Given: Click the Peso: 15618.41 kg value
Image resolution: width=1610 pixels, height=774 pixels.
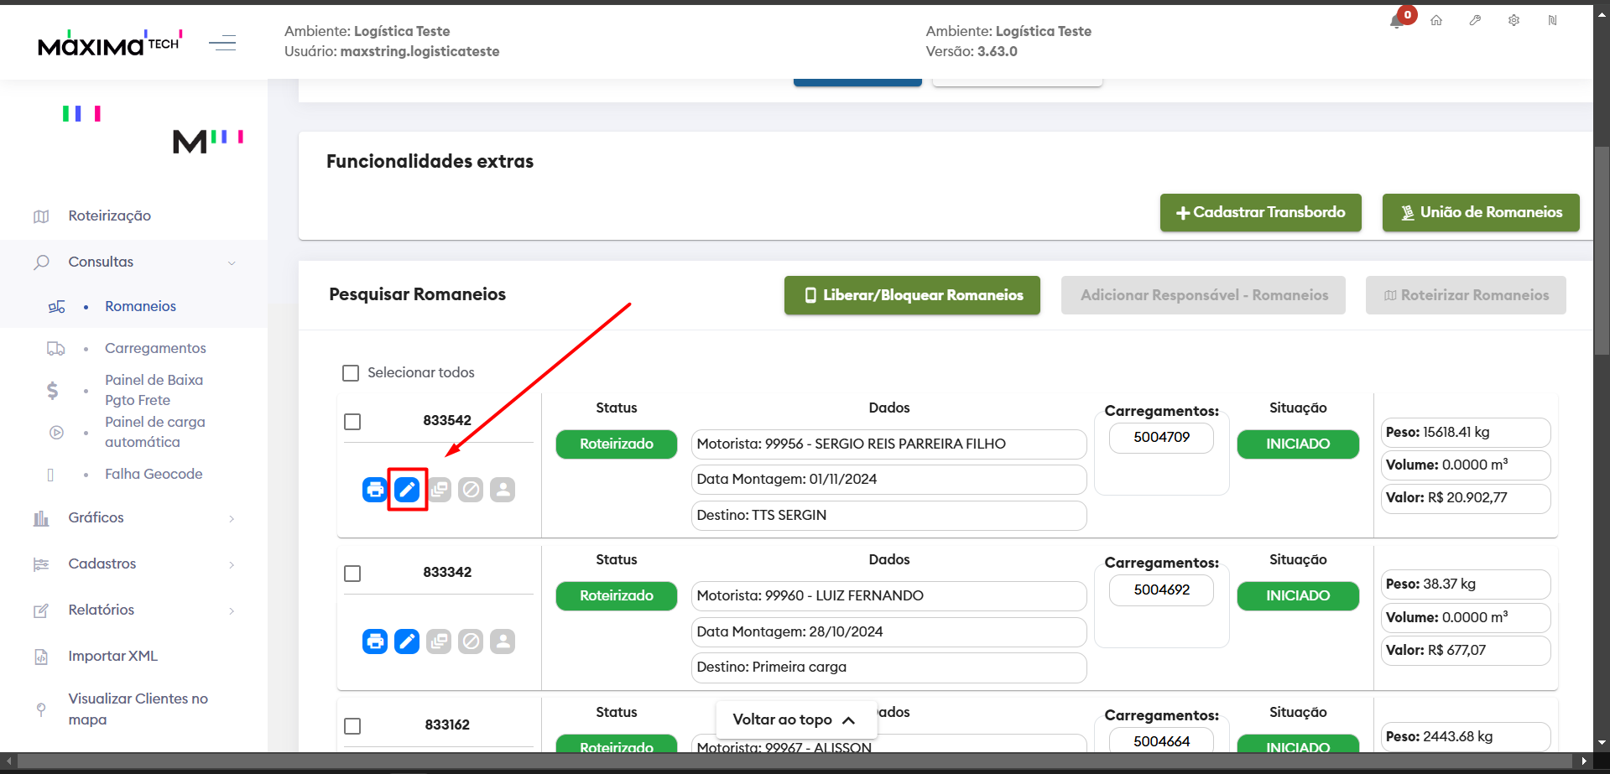Looking at the screenshot, I should (1466, 433).
